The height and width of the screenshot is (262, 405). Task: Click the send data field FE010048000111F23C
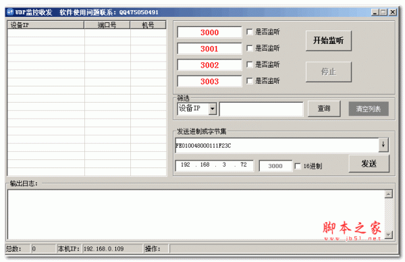[277, 145]
